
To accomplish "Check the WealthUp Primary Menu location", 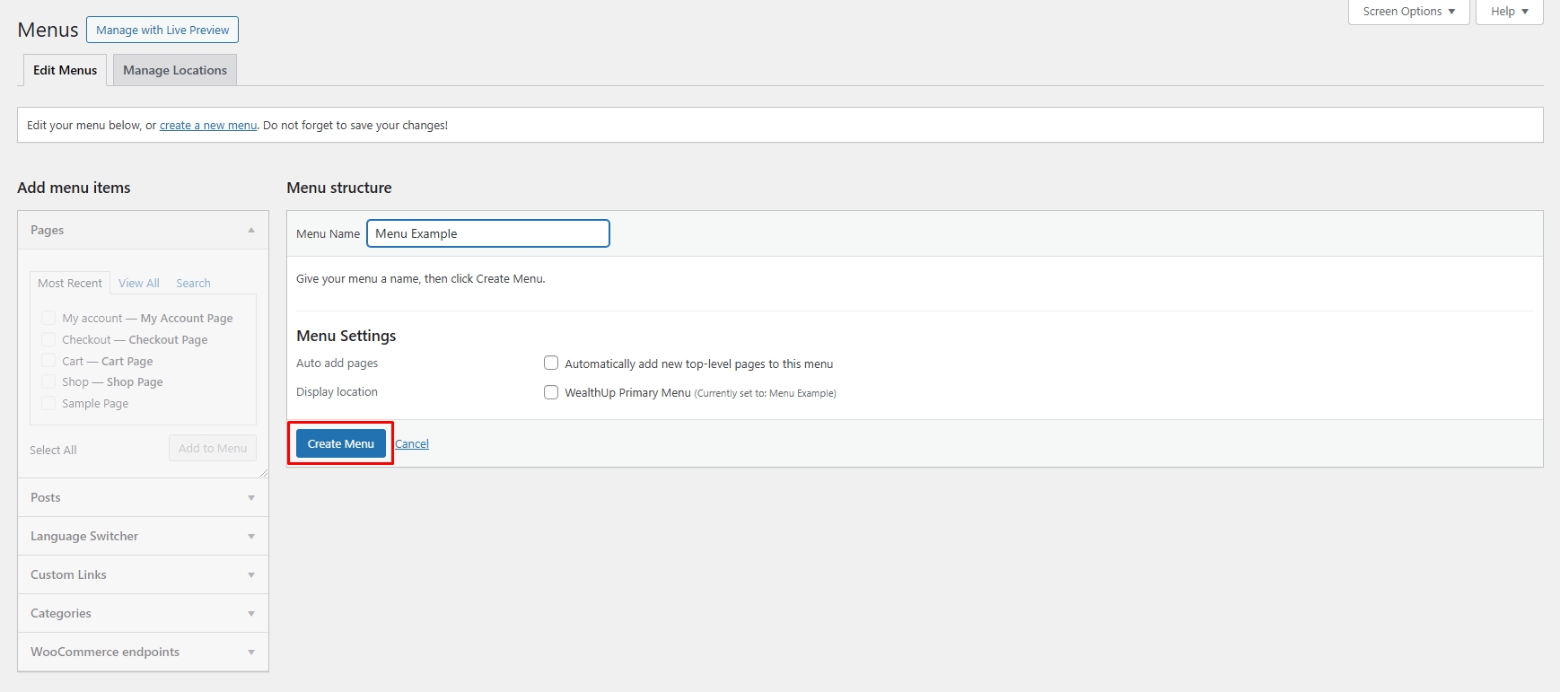I will pos(551,392).
